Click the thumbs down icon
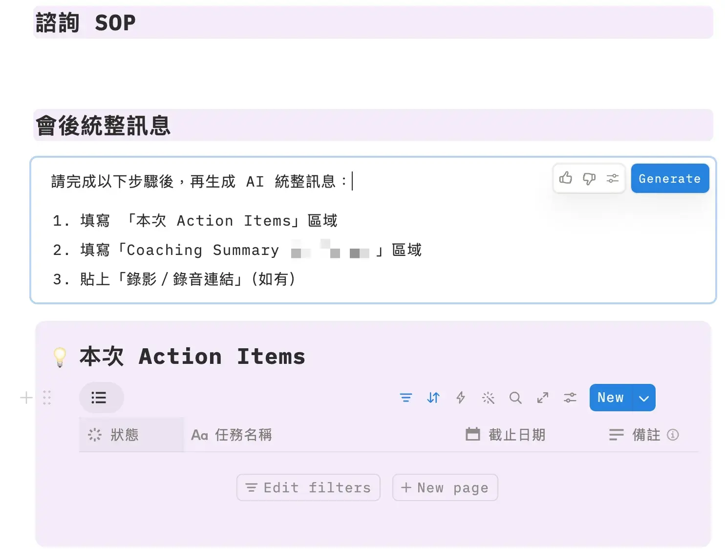This screenshot has width=725, height=549. [x=589, y=178]
